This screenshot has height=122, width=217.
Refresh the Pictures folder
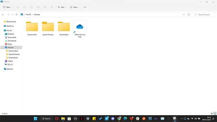tap(189, 15)
